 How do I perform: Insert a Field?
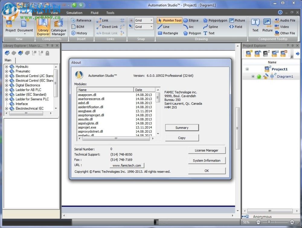pyautogui.click(x=236, y=27)
